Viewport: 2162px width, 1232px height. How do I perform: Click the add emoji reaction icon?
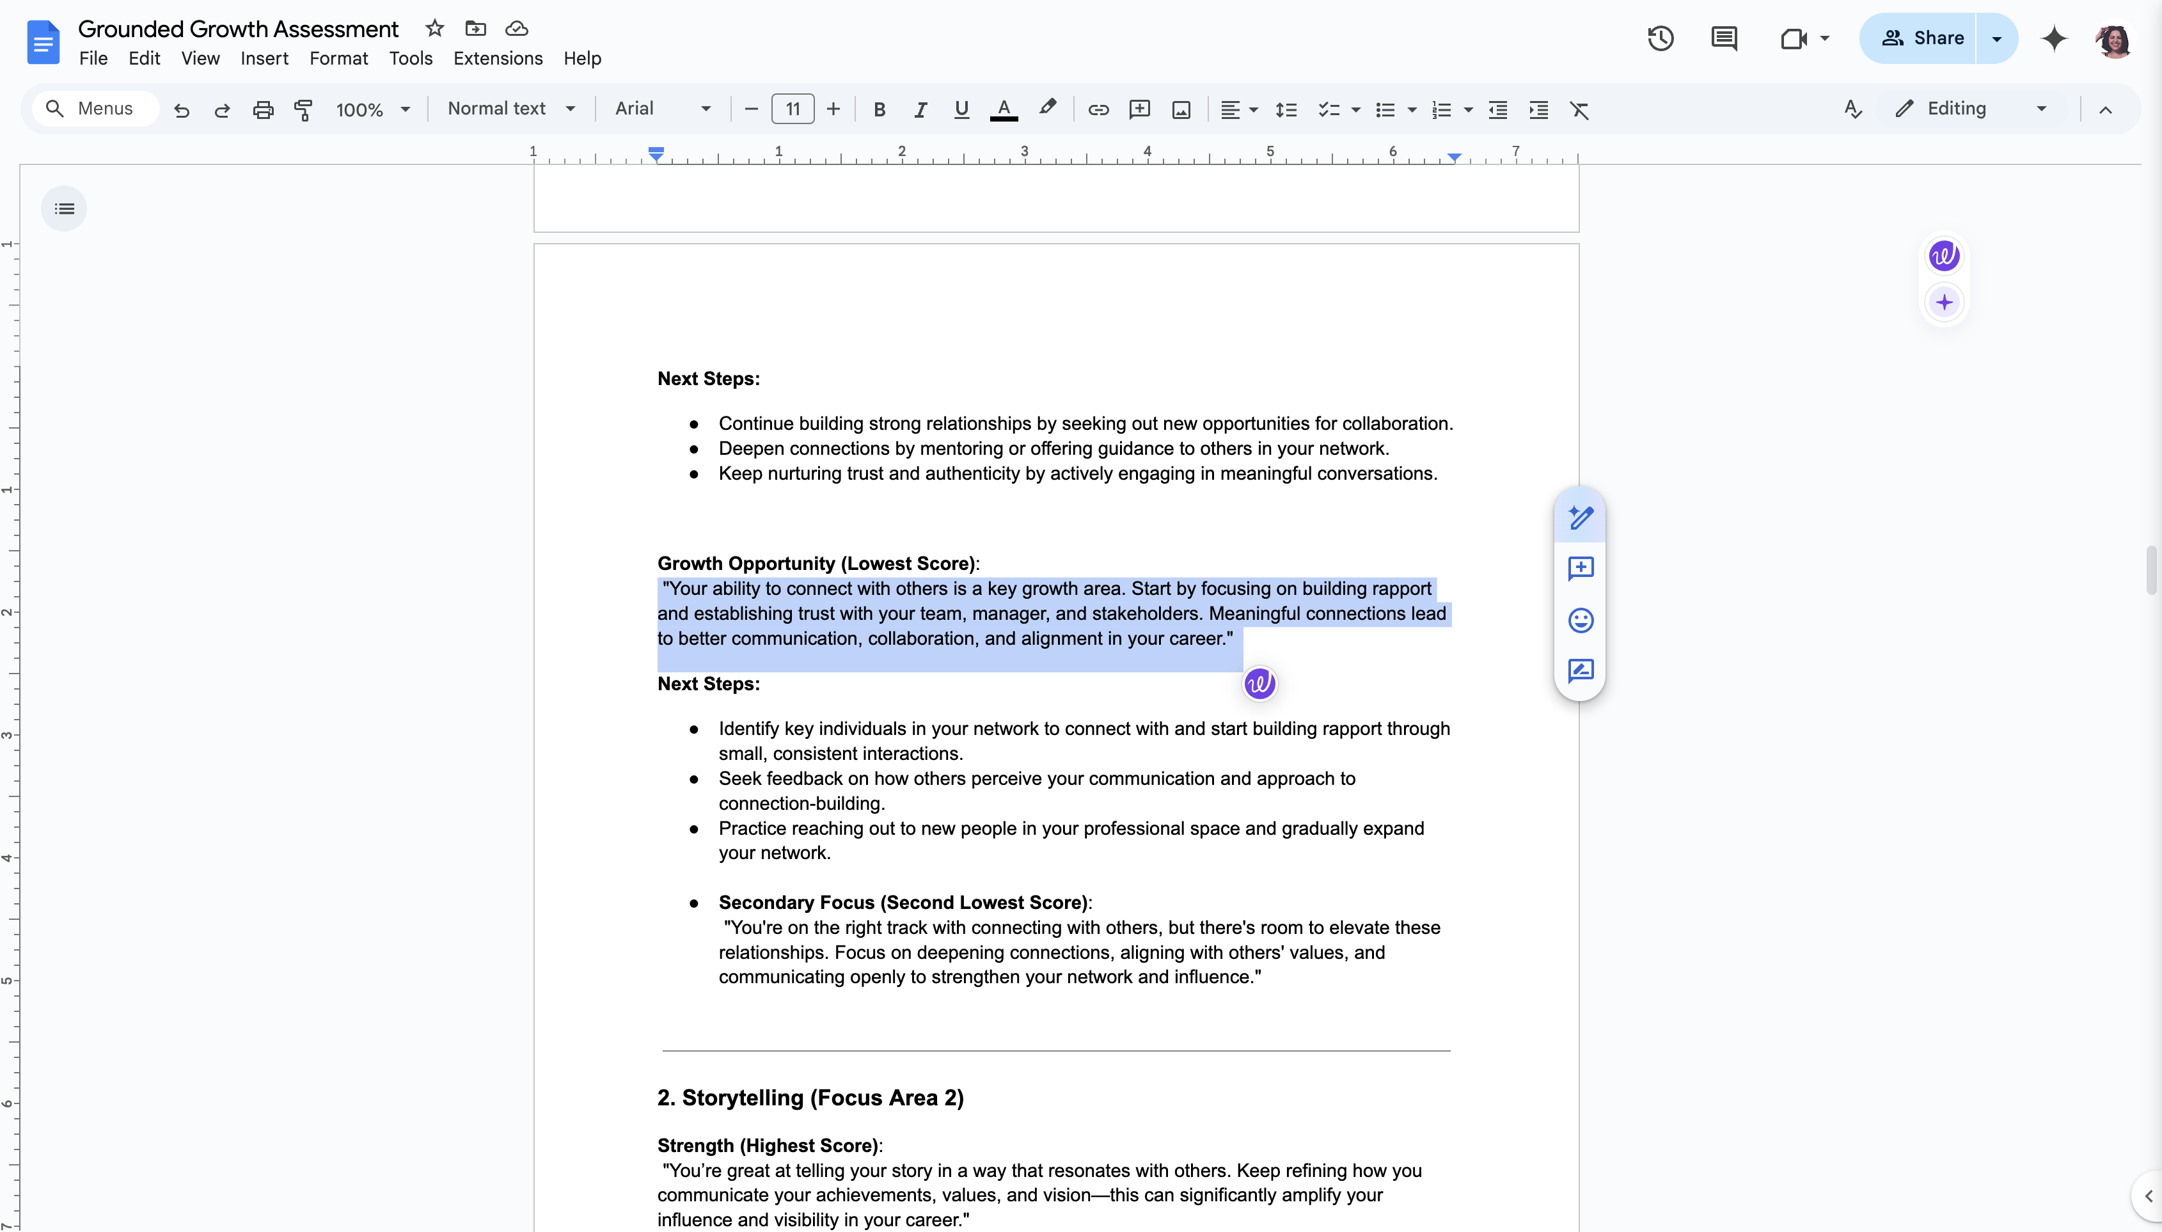1580,620
